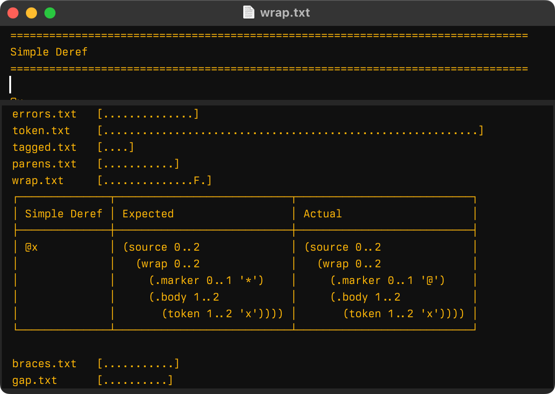Click tagged.txt in the results list
Screen dimensions: 555x394
pos(44,148)
